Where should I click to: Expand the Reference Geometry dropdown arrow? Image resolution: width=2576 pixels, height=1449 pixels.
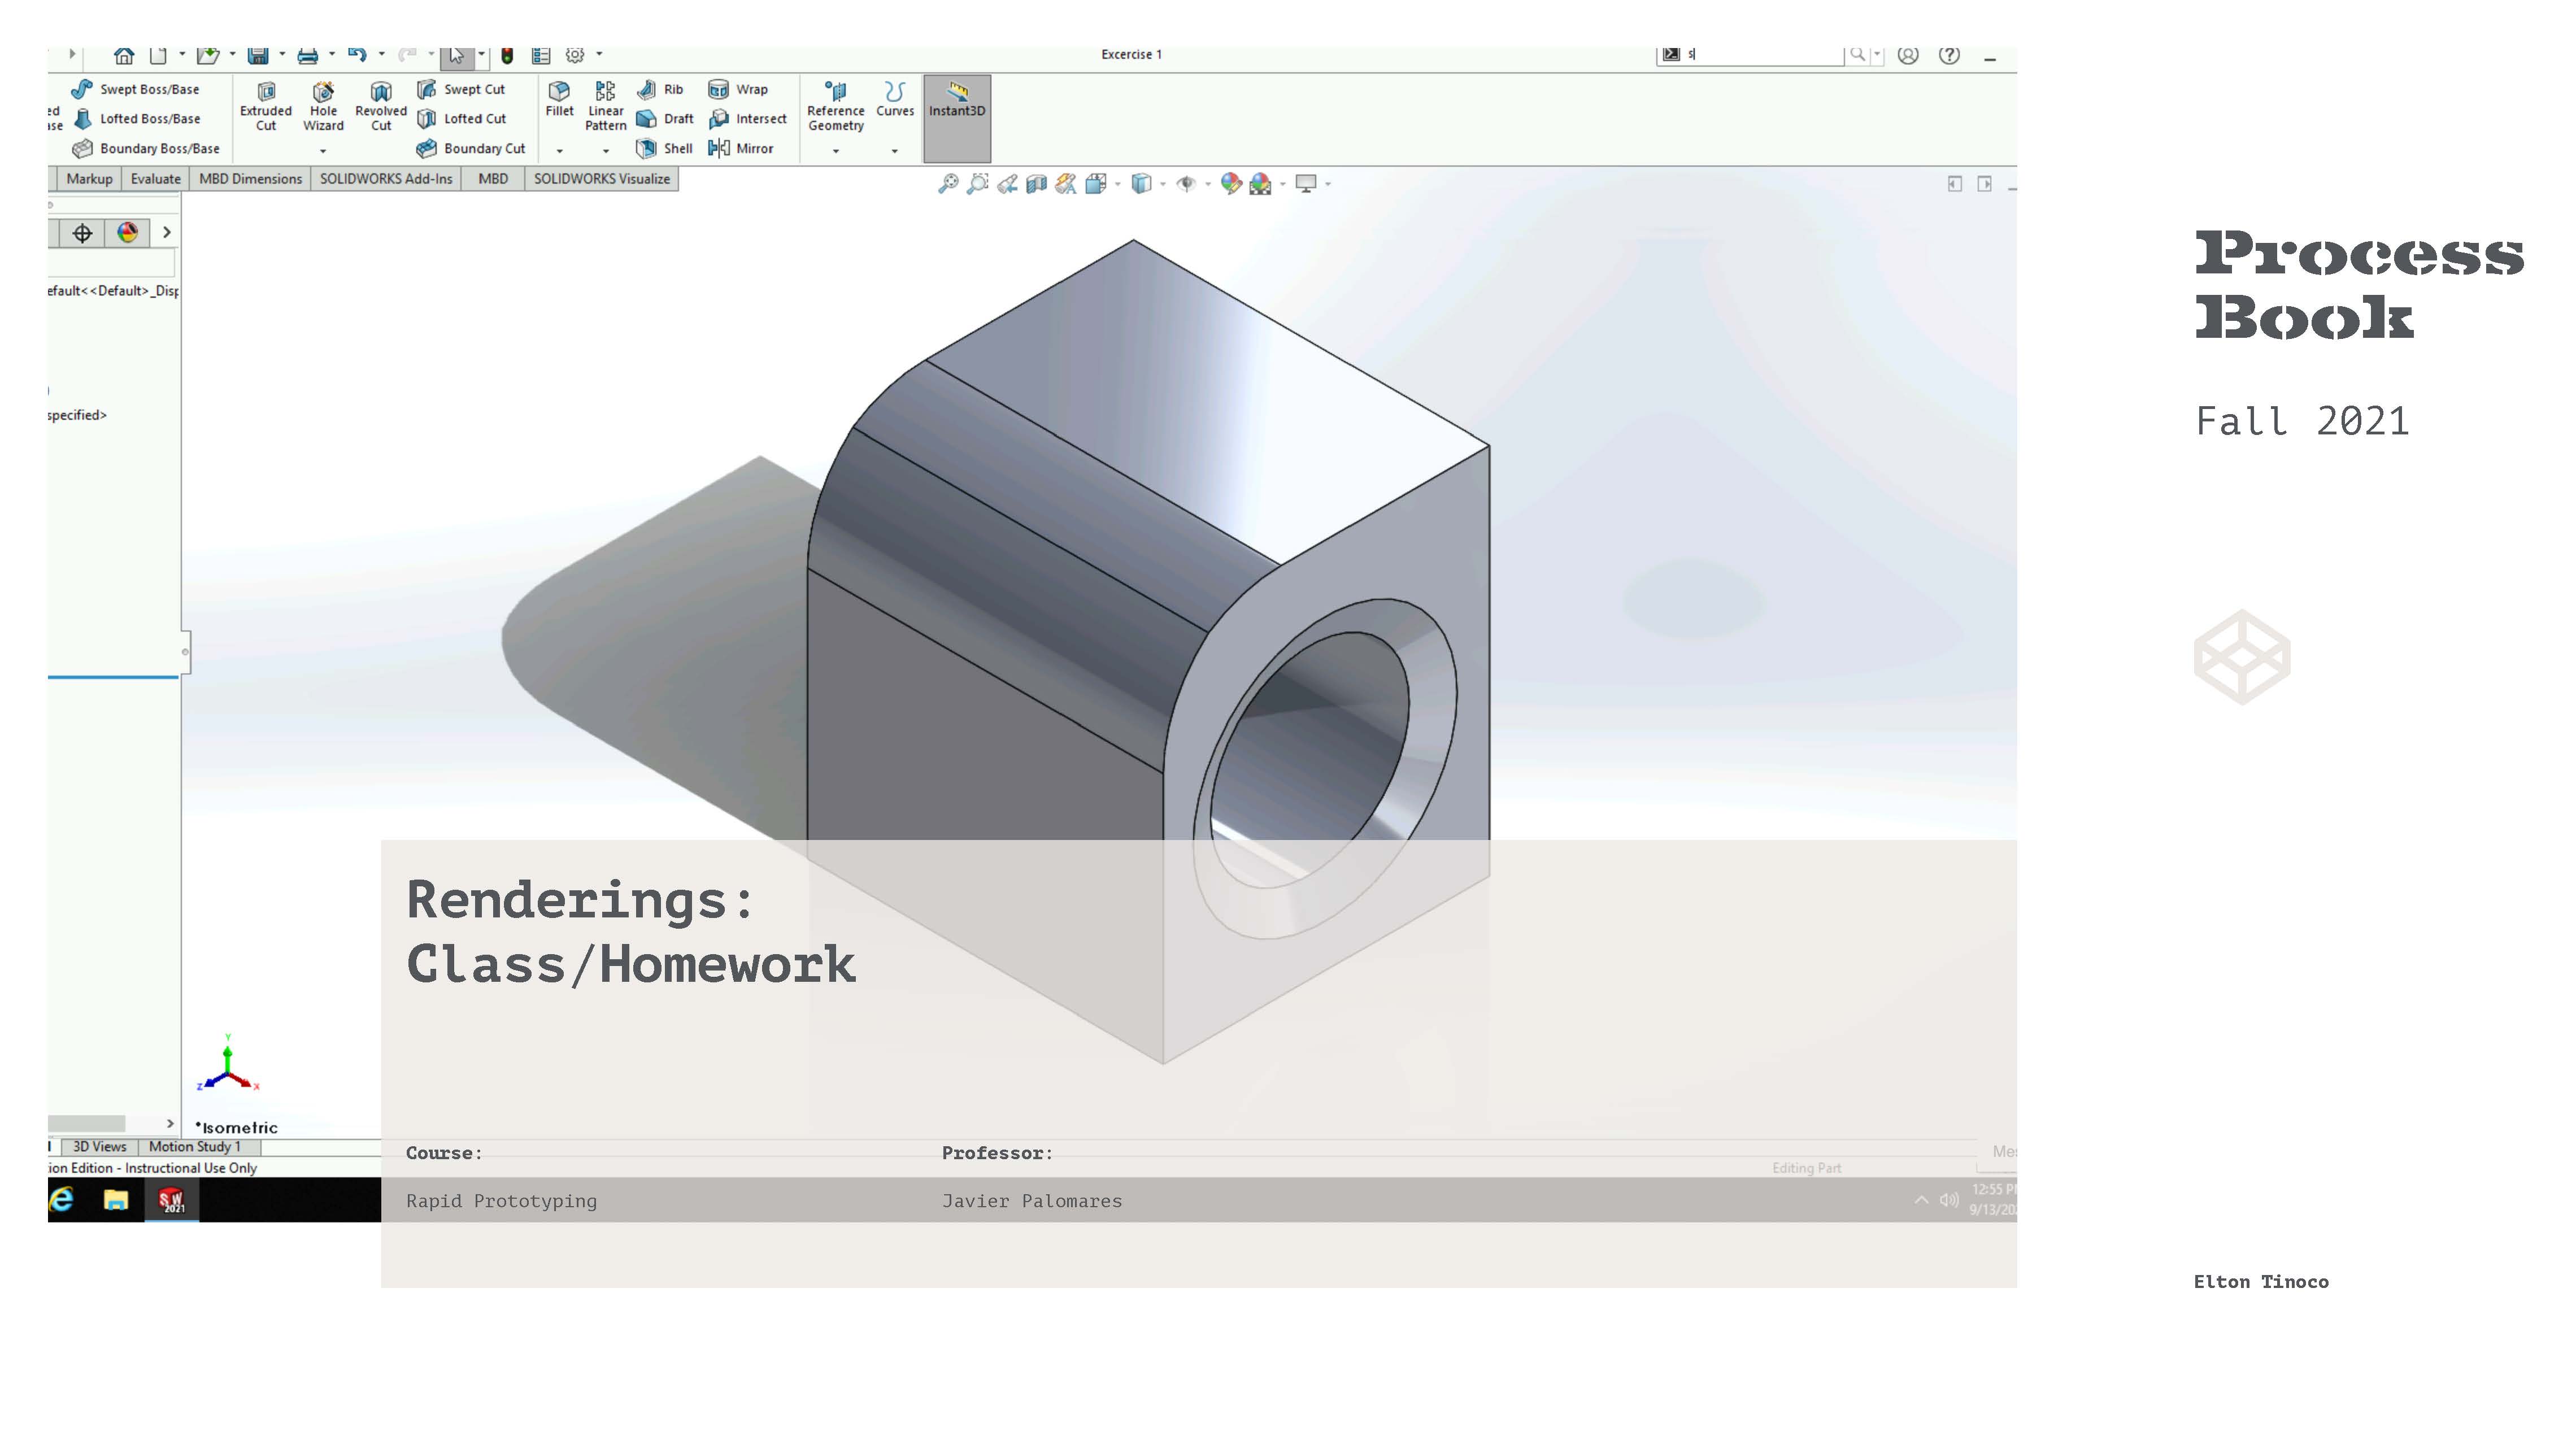point(836,151)
